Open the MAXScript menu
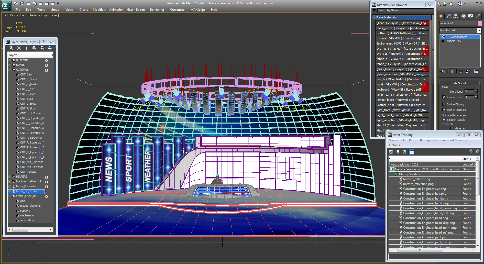 click(198, 10)
